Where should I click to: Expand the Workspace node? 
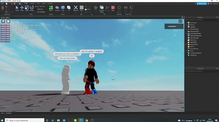tap(186, 23)
